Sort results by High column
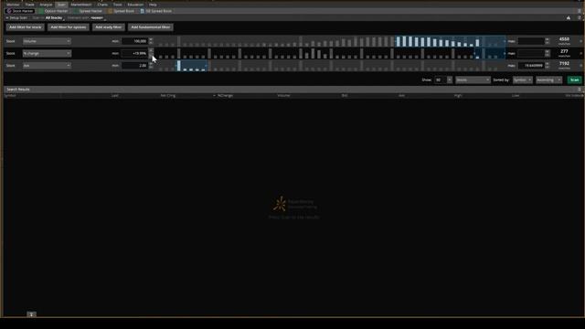Screen dimensions: 585x329 click(x=458, y=95)
